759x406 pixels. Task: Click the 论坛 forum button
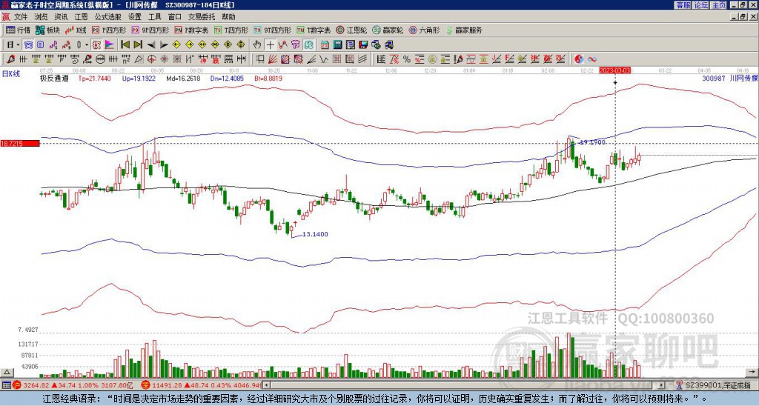[700, 5]
